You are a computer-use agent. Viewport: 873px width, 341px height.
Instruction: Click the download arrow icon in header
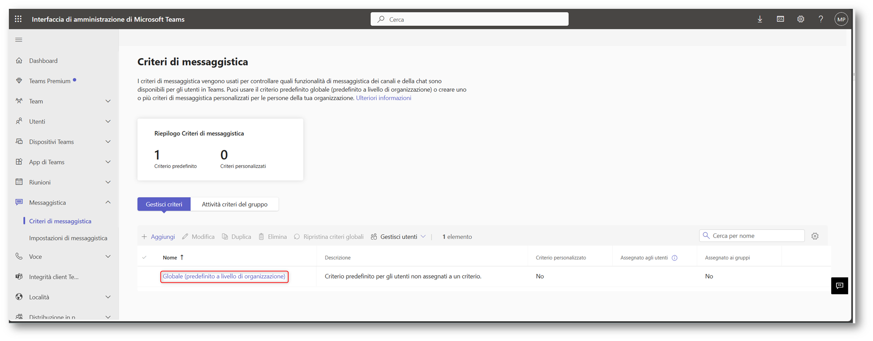pos(760,19)
